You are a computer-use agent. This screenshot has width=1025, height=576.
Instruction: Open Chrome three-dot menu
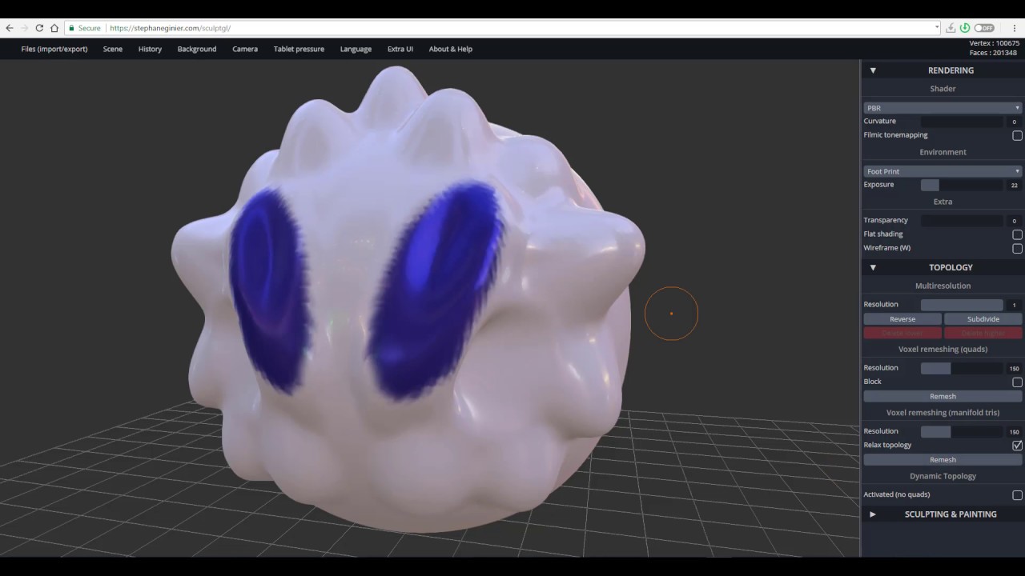[1014, 28]
